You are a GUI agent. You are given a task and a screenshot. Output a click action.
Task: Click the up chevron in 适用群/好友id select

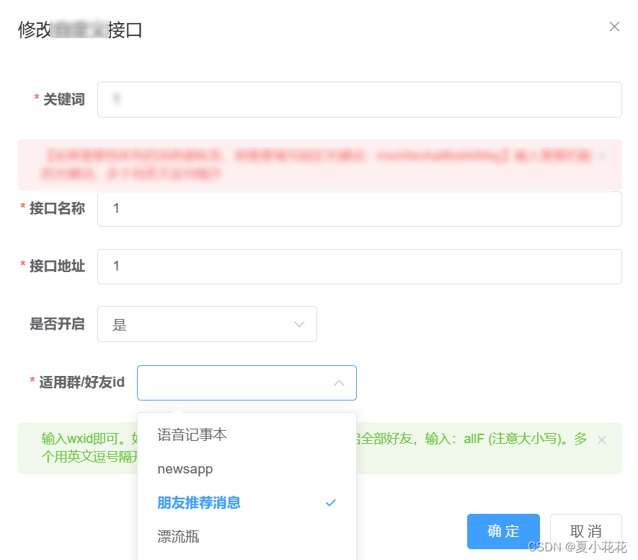coord(339,383)
